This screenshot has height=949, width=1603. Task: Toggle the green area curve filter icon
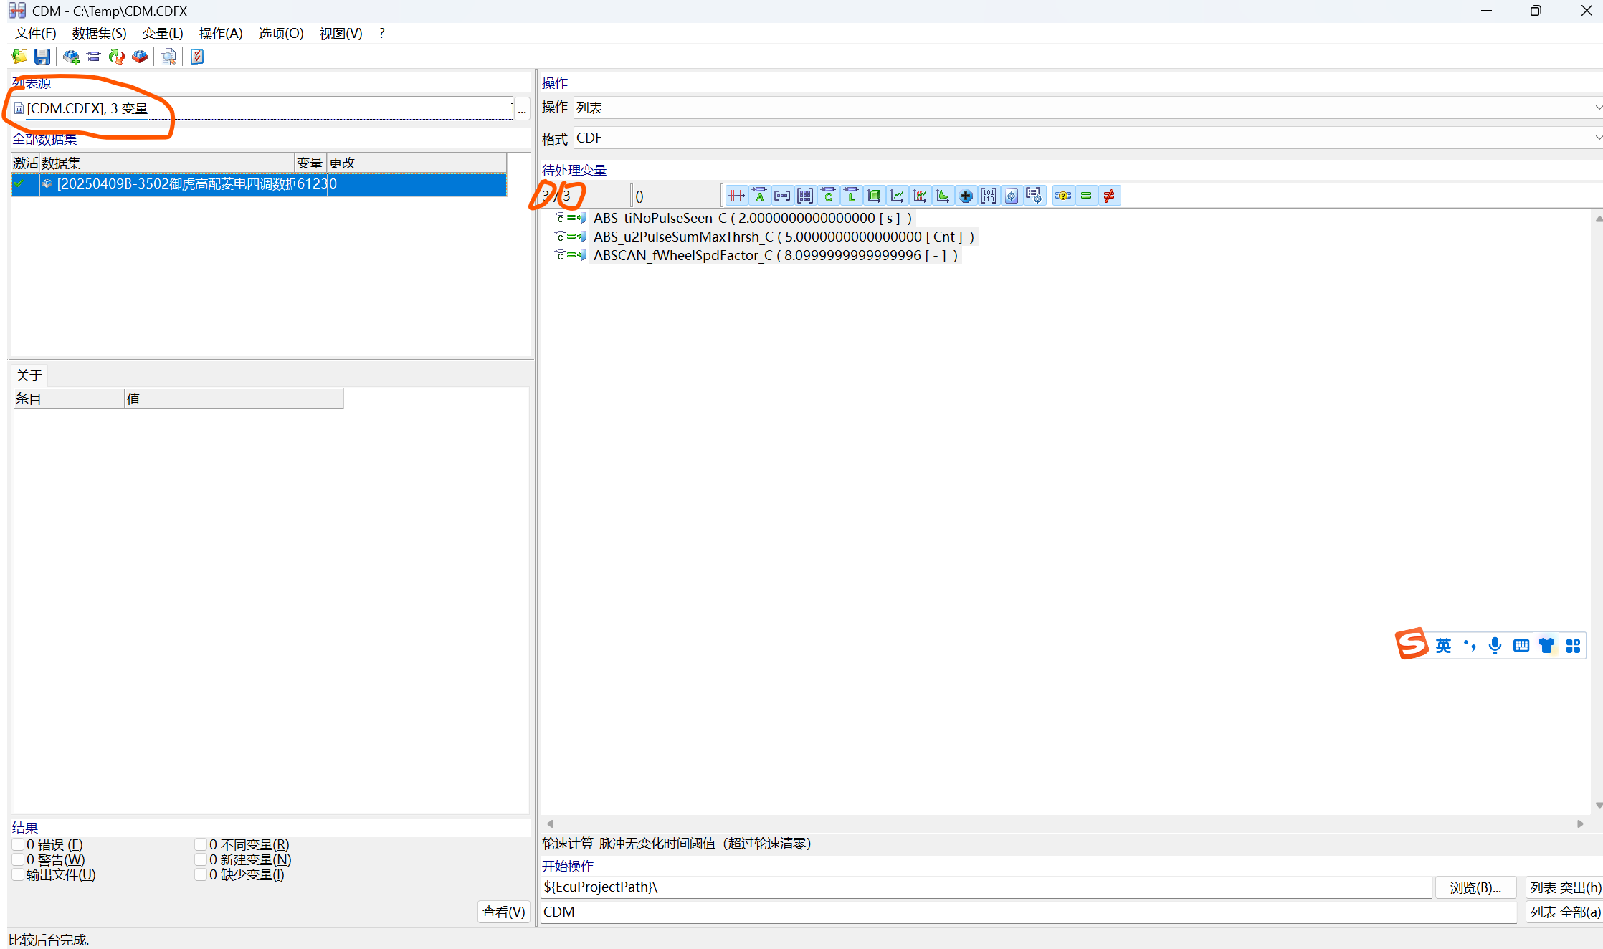943,196
